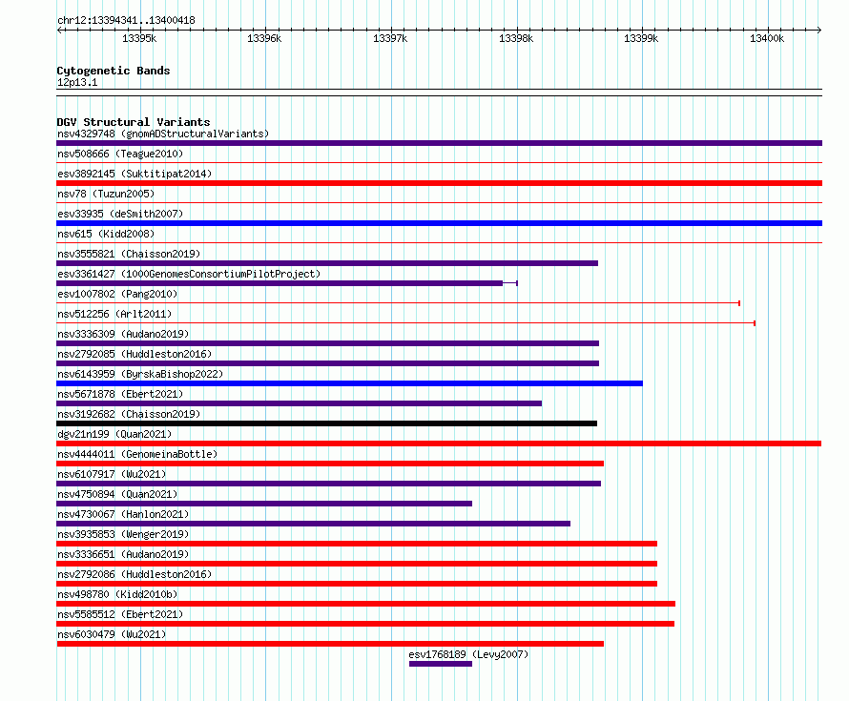Click the purple bar under nsv3555821
The height and width of the screenshot is (701, 849).
[327, 263]
